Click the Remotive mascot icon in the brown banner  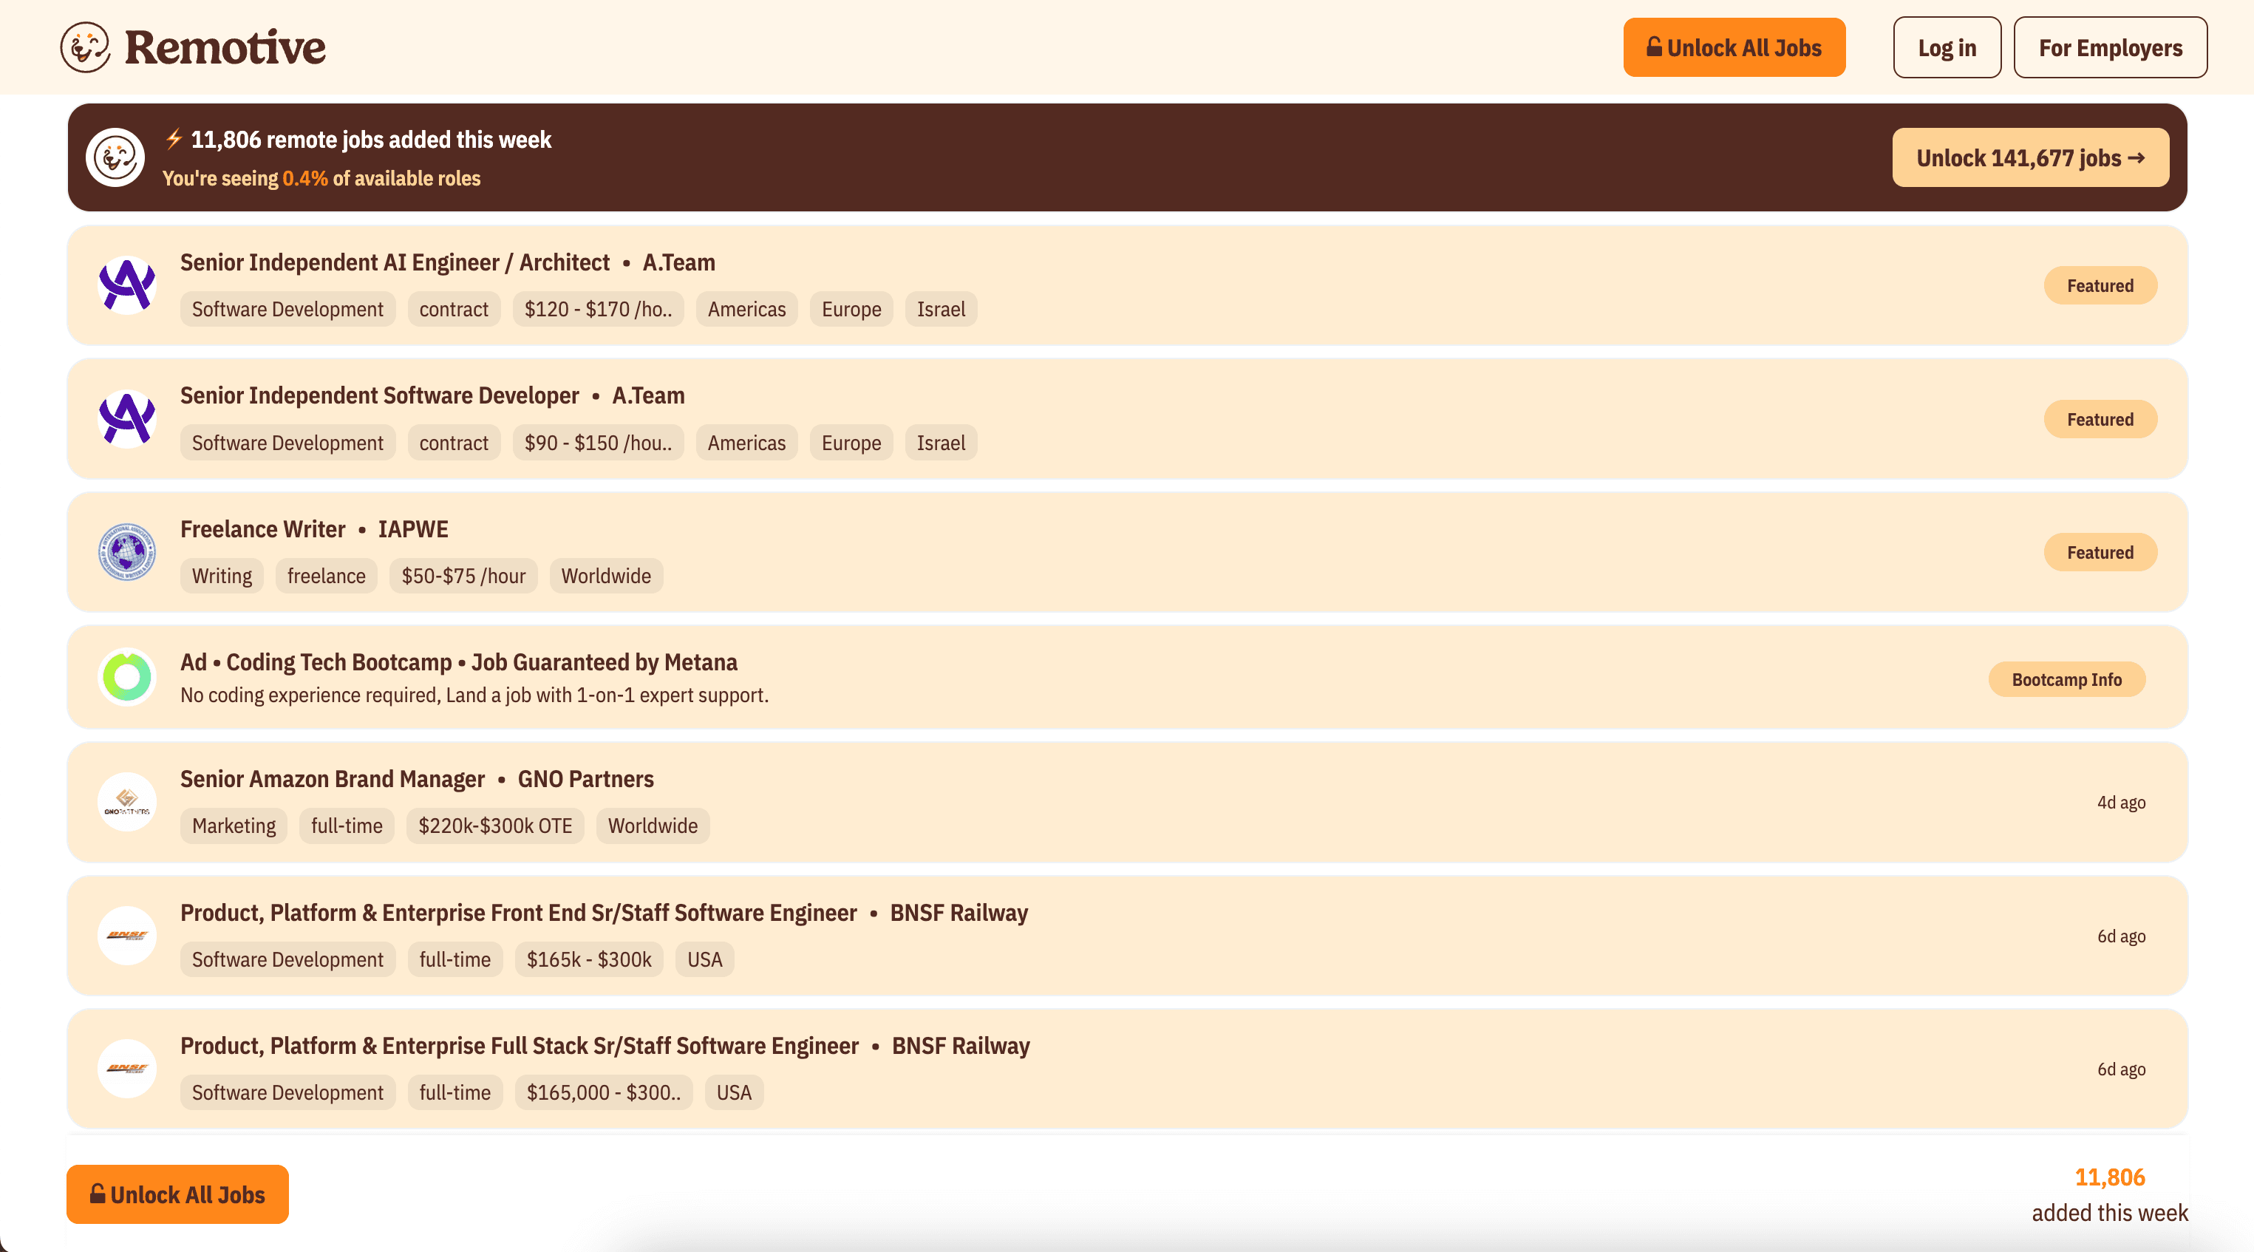coord(116,158)
